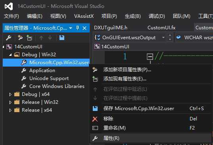Image resolution: width=213 pixels, height=145 pixels.
Task: Expand the Release | Win32 folder
Action: tap(10, 102)
